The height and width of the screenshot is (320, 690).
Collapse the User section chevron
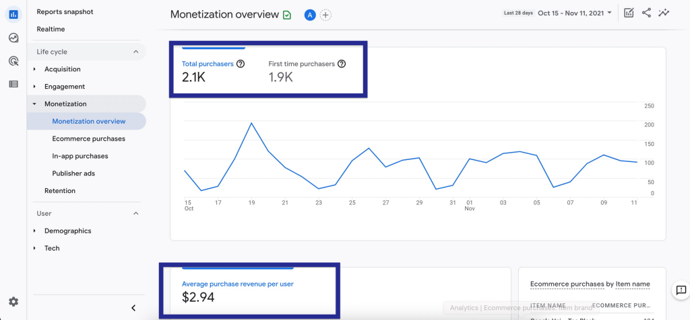pyautogui.click(x=135, y=213)
